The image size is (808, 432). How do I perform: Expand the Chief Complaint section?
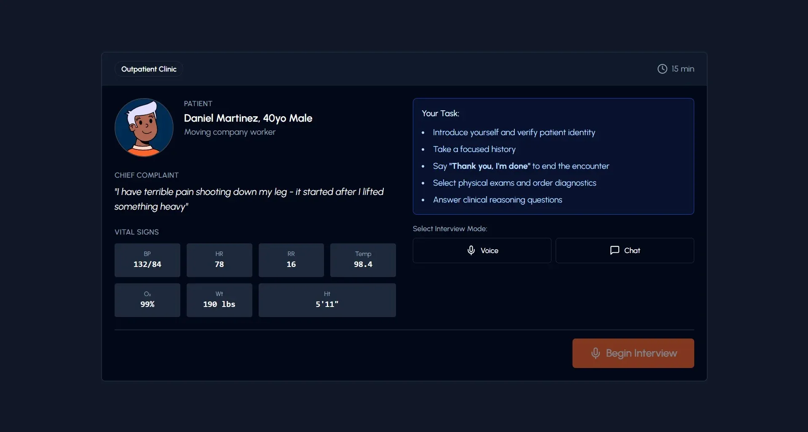(x=146, y=175)
